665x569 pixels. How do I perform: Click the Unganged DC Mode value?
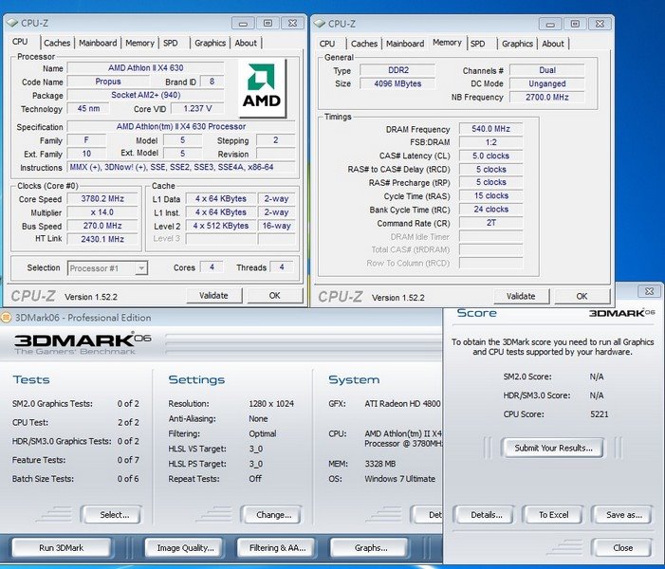coord(547,83)
